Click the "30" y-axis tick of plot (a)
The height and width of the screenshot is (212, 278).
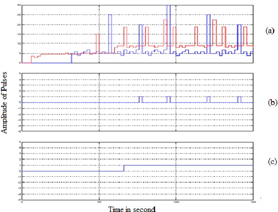click(x=19, y=5)
